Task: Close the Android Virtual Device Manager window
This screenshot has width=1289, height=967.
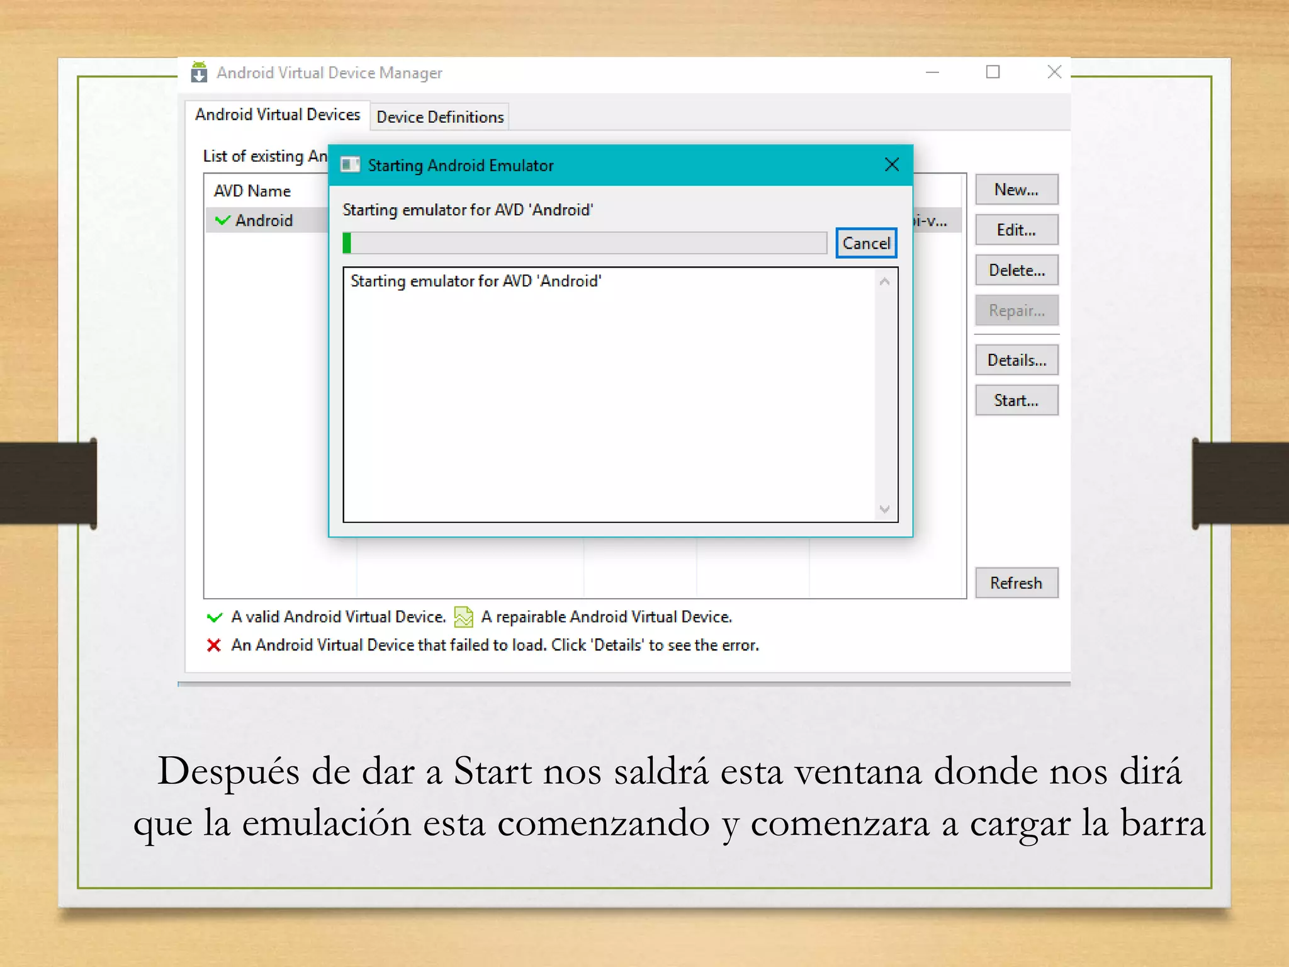Action: point(1054,72)
